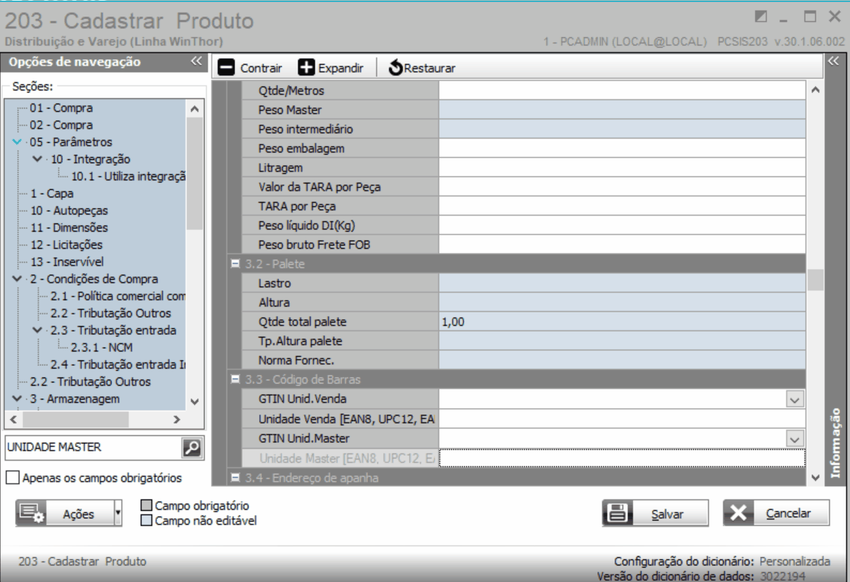Open the GTIN Unid.Venda dropdown

point(795,400)
